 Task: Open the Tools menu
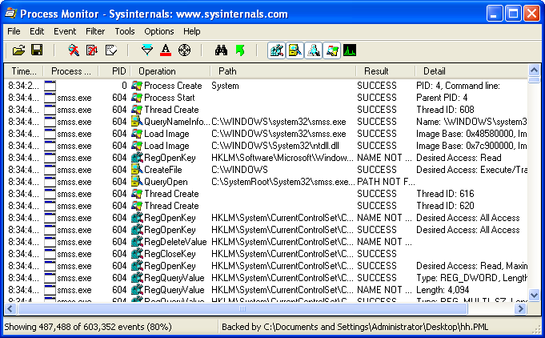click(125, 31)
